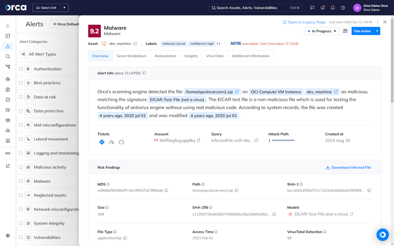
Task: Open the settings gear in the sidebar
Action: (x=8, y=236)
